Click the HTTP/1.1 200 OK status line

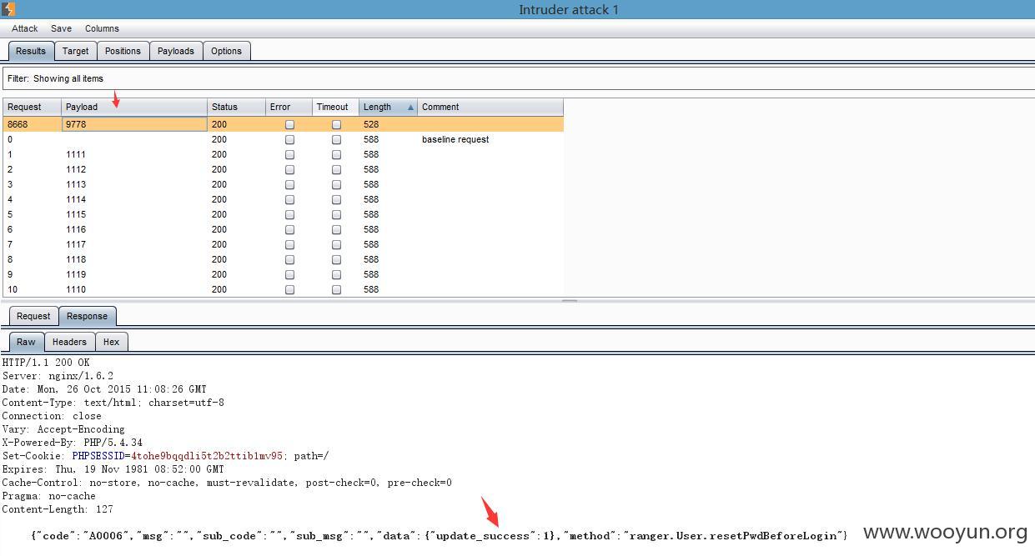pyautogui.click(x=46, y=363)
